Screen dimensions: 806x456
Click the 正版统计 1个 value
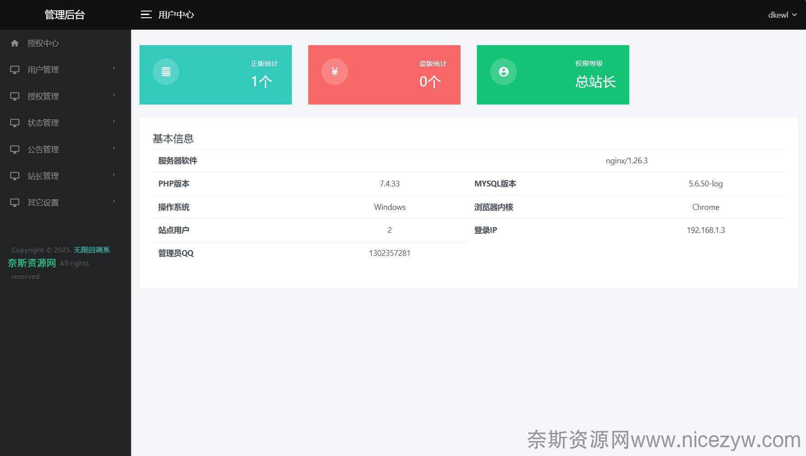261,81
